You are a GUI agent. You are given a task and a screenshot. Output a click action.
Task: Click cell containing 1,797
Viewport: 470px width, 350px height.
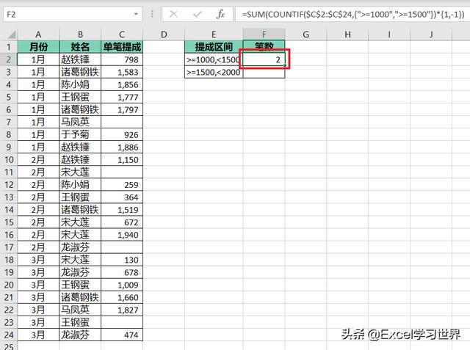point(122,110)
